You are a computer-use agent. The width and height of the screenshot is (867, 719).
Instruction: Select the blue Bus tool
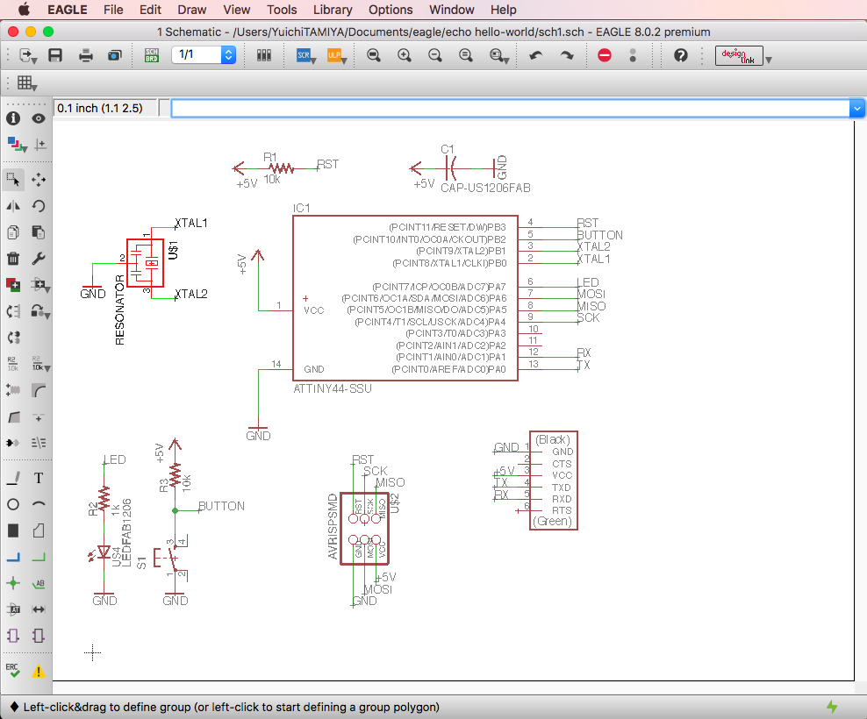point(13,557)
